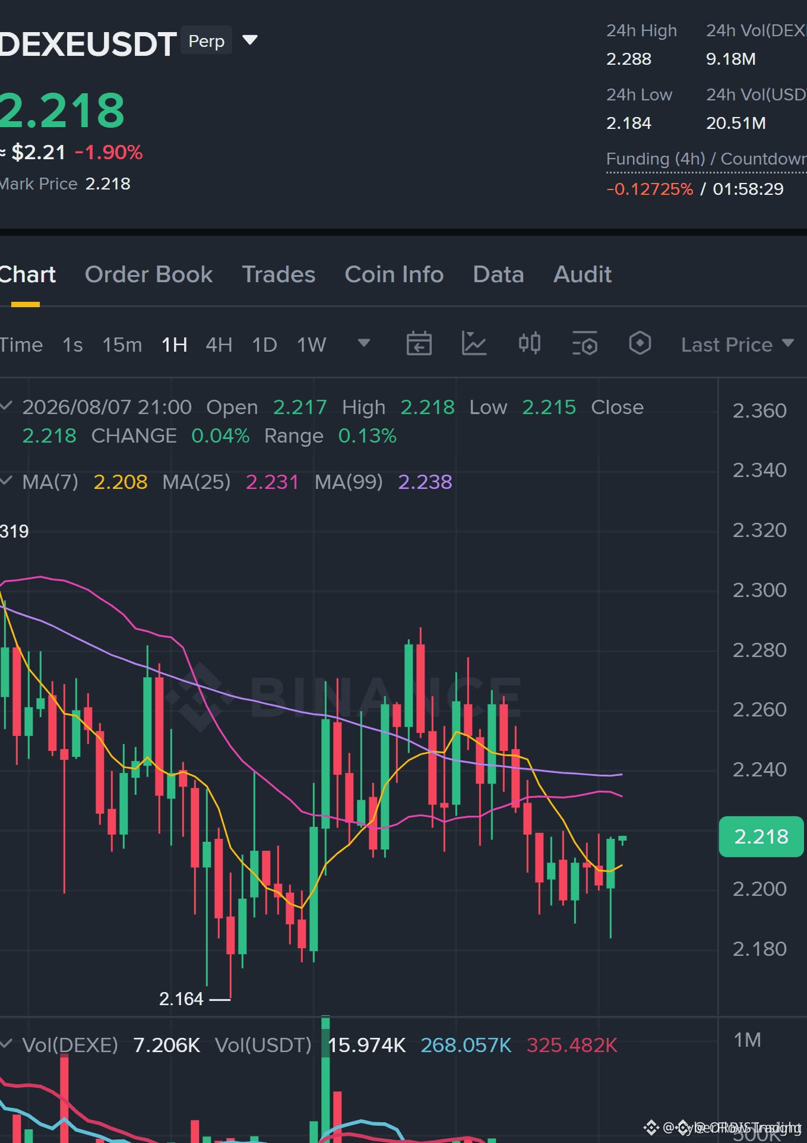Click the MA(99) value 2.238
The height and width of the screenshot is (1143, 807).
(425, 482)
